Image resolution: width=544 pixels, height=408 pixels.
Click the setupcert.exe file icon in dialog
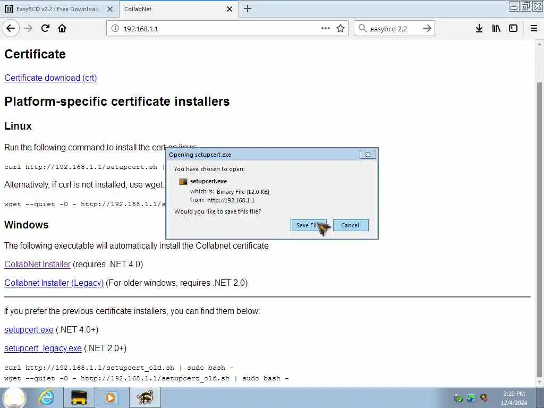click(x=183, y=182)
